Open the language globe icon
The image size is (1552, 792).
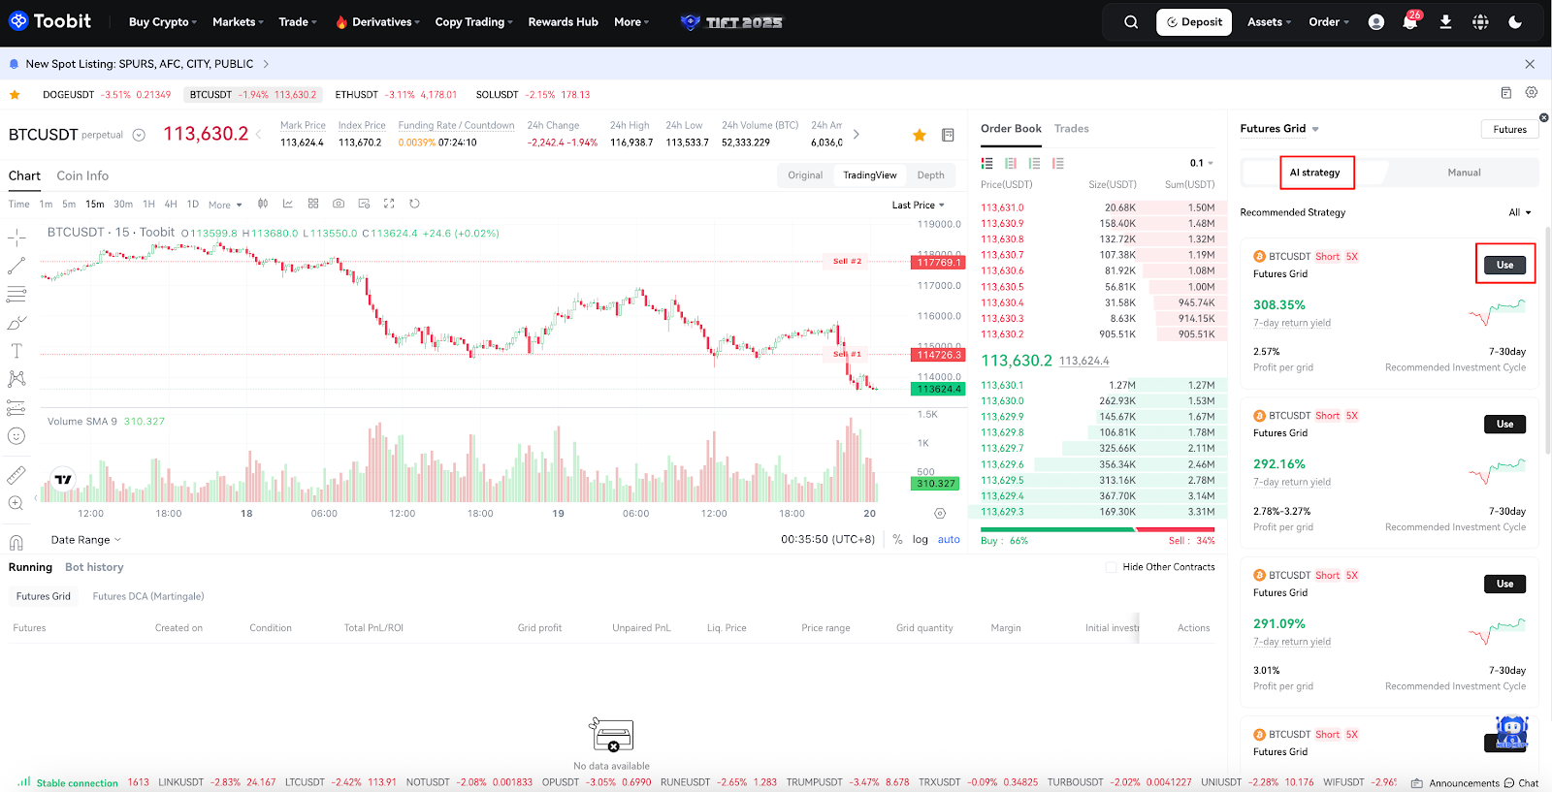click(x=1480, y=22)
